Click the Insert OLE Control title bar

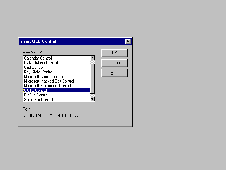point(71,41)
